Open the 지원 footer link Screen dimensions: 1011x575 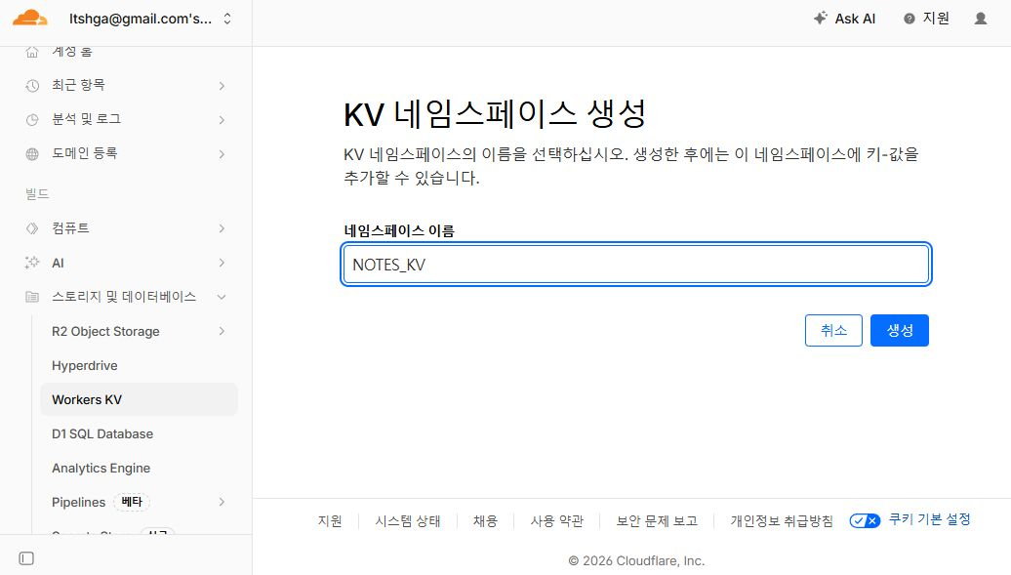click(330, 520)
